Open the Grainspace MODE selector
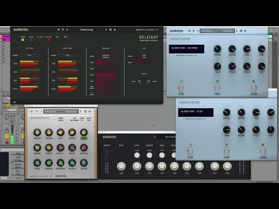279x209 pixels. 60,119
